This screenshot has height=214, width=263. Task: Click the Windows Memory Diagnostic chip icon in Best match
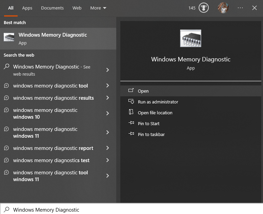click(x=9, y=37)
